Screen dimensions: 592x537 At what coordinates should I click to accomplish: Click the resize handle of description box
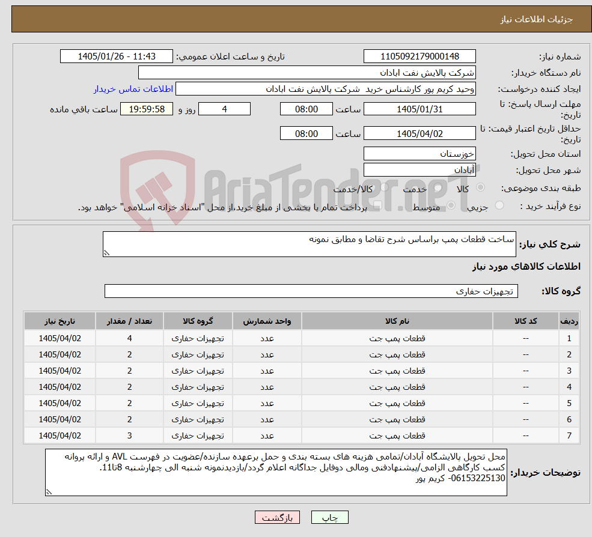pos(106,253)
